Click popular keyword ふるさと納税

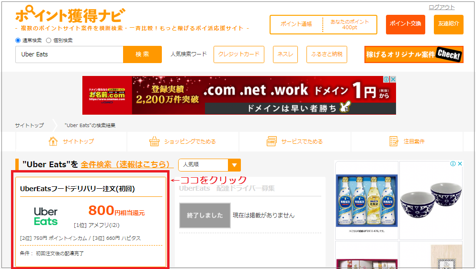[x=327, y=54]
